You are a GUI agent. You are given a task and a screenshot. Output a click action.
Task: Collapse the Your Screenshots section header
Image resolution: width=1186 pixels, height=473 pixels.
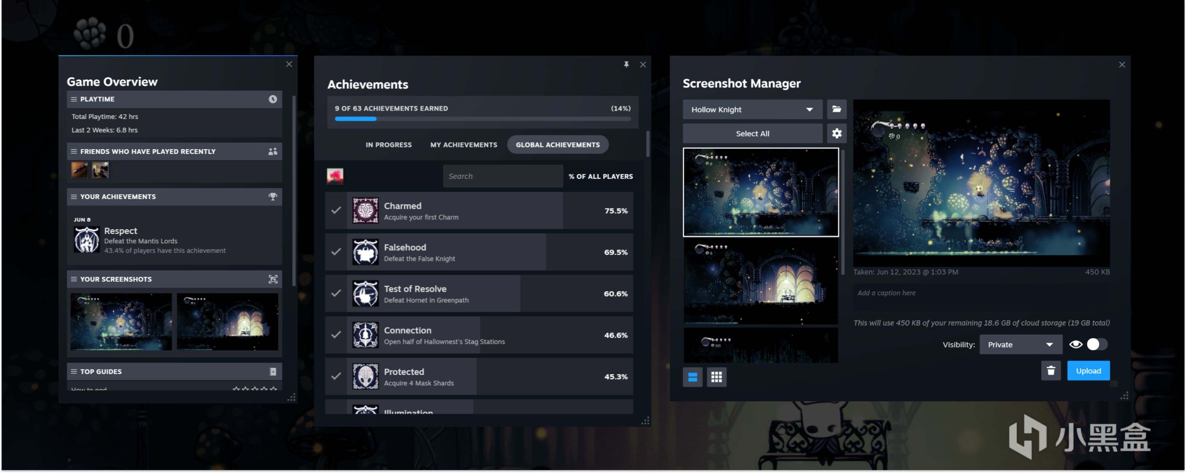pyautogui.click(x=174, y=279)
